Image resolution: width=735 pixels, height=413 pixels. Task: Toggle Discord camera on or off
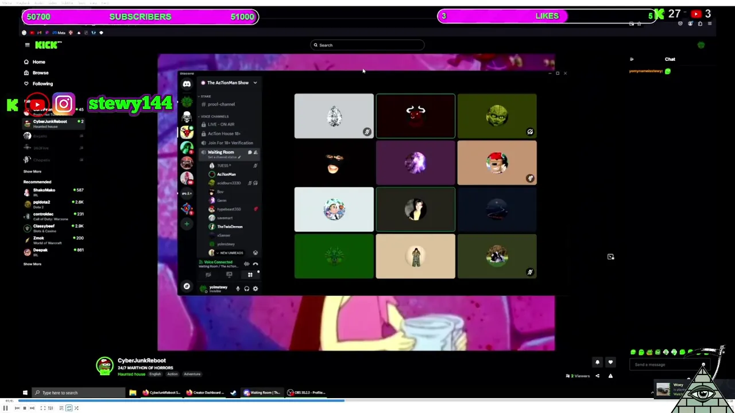click(x=208, y=275)
